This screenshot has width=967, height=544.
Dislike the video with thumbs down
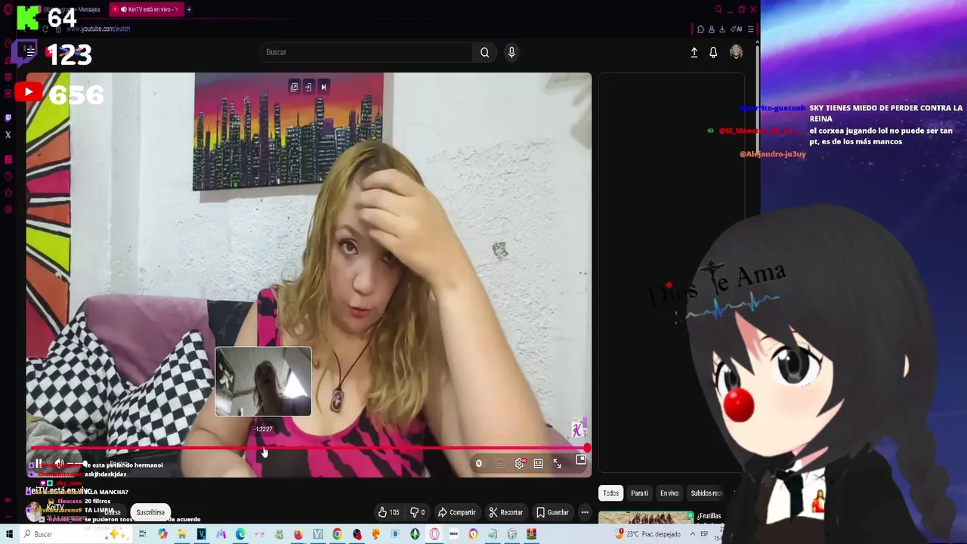click(x=417, y=512)
